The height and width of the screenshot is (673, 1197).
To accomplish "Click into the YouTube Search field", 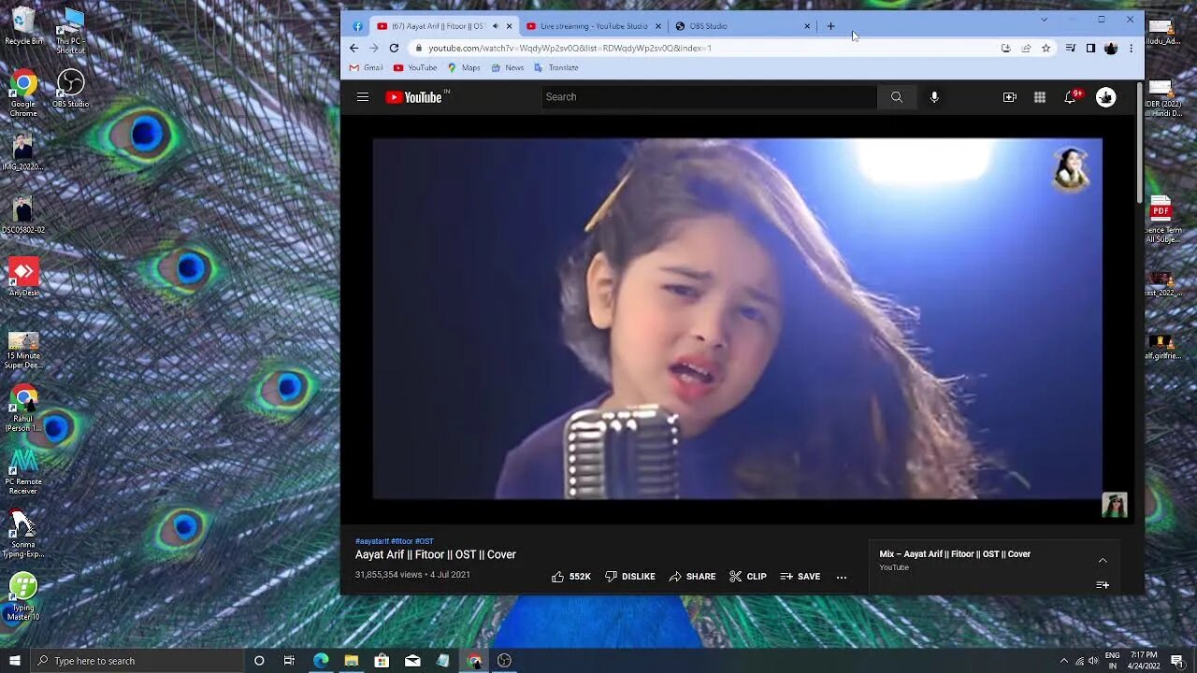I will 709,97.
